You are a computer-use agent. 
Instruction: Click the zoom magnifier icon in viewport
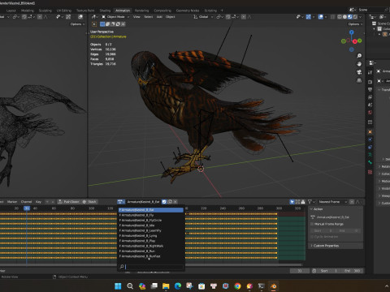pyautogui.click(x=359, y=56)
